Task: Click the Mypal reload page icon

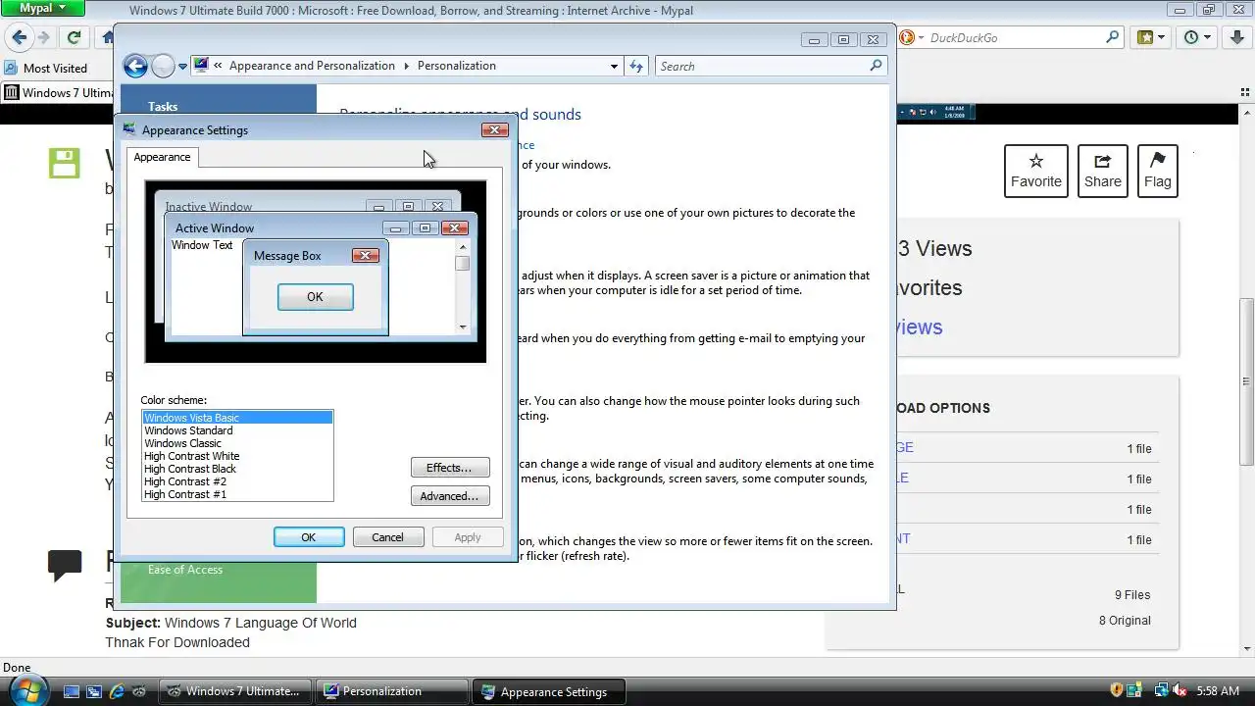Action: point(73,38)
